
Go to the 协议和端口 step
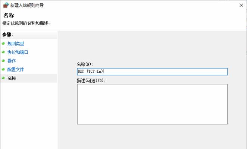click(18, 52)
